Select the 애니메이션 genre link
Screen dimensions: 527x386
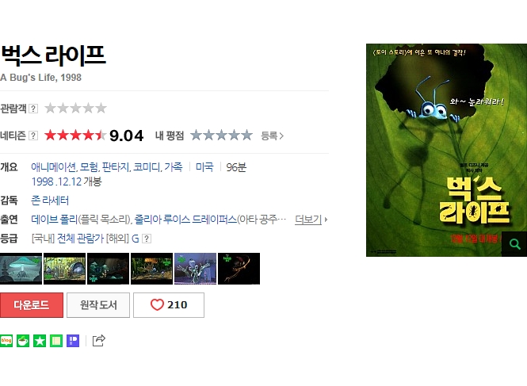coord(53,167)
